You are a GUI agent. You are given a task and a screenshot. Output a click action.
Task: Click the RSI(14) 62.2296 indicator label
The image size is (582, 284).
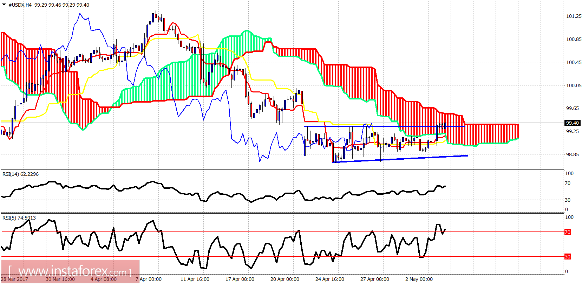tap(21, 174)
